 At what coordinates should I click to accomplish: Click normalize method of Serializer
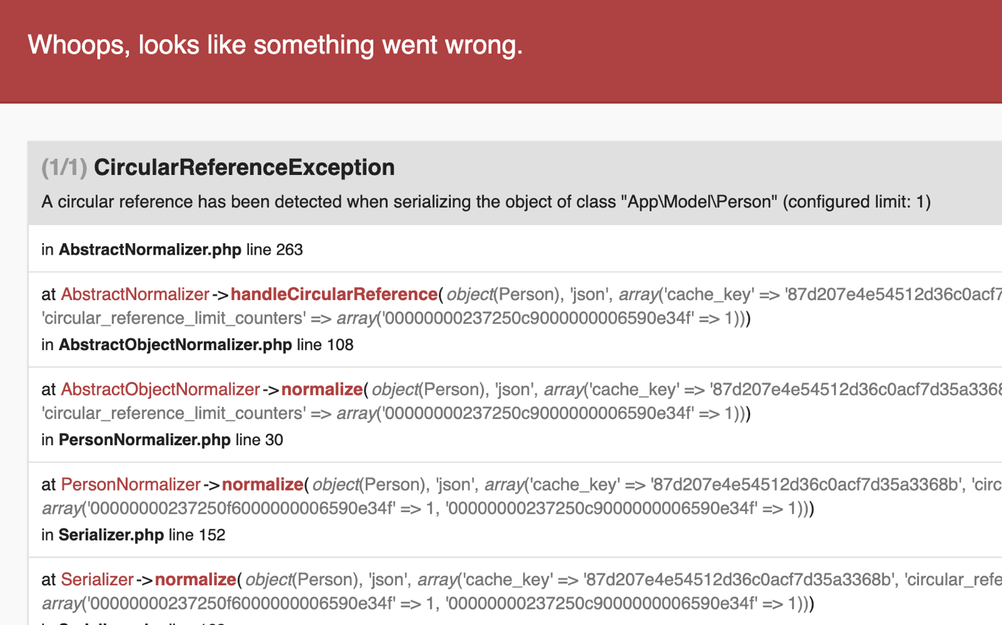point(195,580)
